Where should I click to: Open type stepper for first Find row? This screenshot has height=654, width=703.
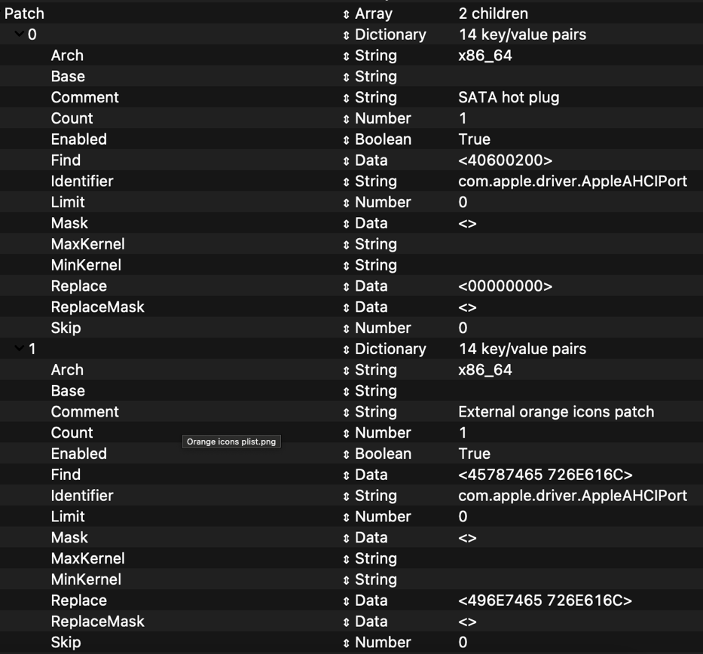tap(347, 160)
